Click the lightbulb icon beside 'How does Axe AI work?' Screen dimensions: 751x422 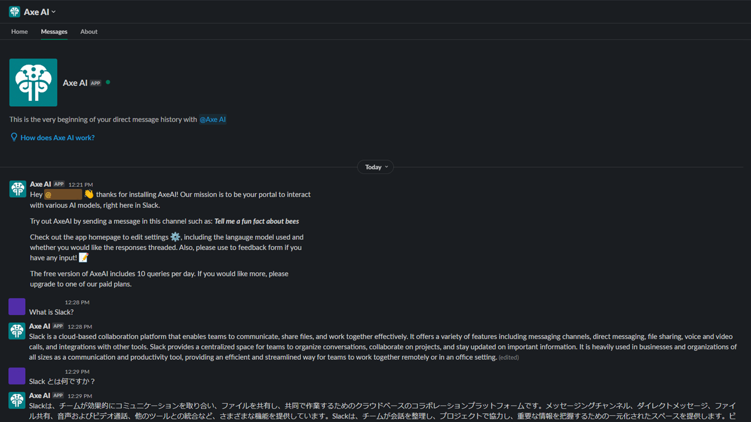point(13,137)
